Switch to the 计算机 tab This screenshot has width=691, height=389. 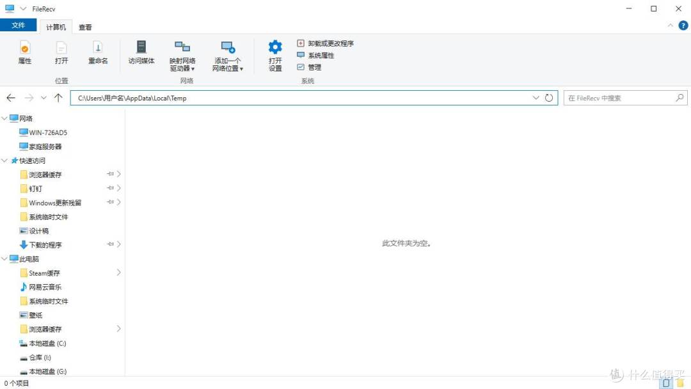[56, 27]
